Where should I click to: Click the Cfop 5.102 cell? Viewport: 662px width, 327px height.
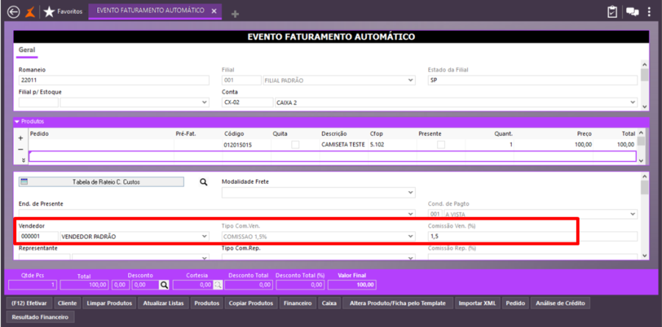point(392,145)
